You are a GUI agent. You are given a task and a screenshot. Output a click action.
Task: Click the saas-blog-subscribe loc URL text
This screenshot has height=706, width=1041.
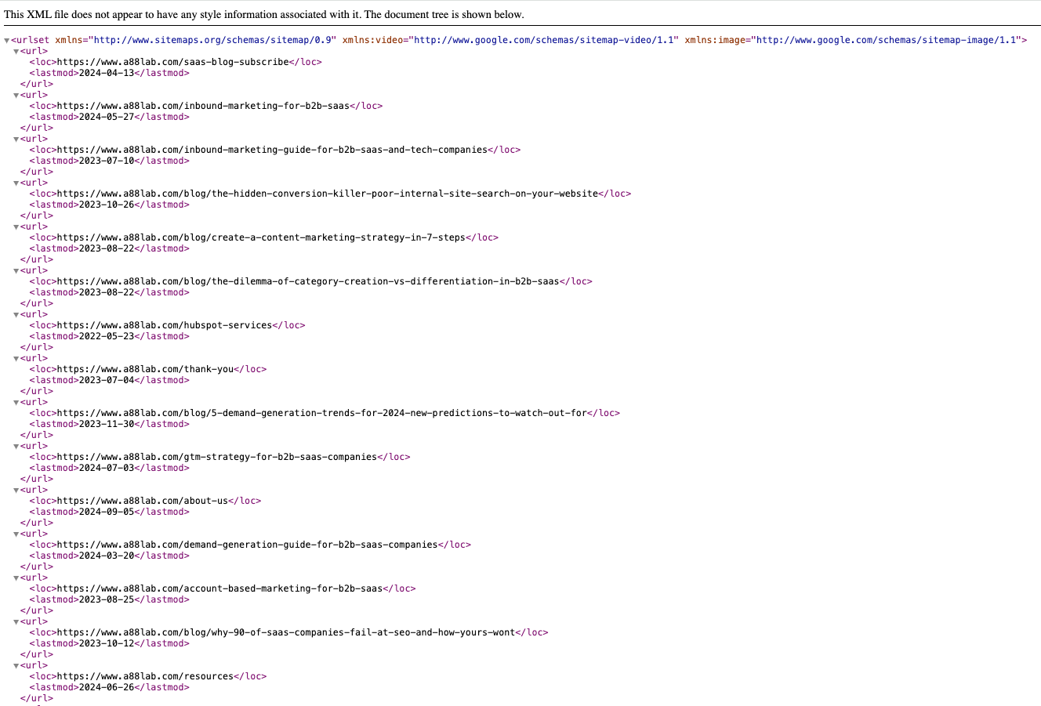tap(172, 62)
